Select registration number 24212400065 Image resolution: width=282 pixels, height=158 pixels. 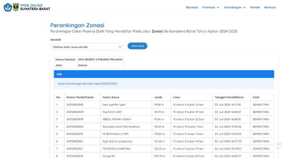(75, 105)
